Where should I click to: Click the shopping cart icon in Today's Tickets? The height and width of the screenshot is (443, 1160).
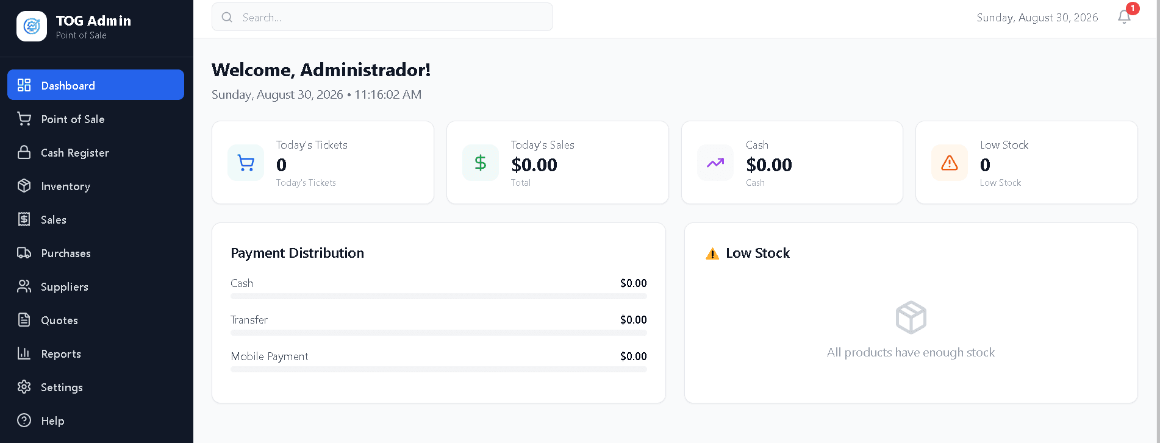(x=246, y=163)
